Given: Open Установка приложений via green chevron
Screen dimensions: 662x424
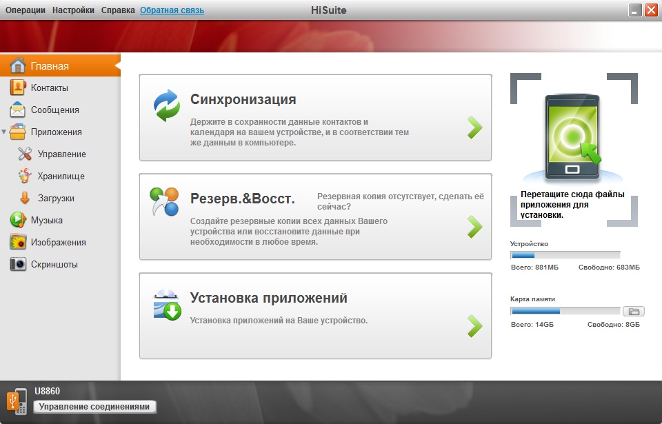Looking at the screenshot, I should [x=474, y=326].
